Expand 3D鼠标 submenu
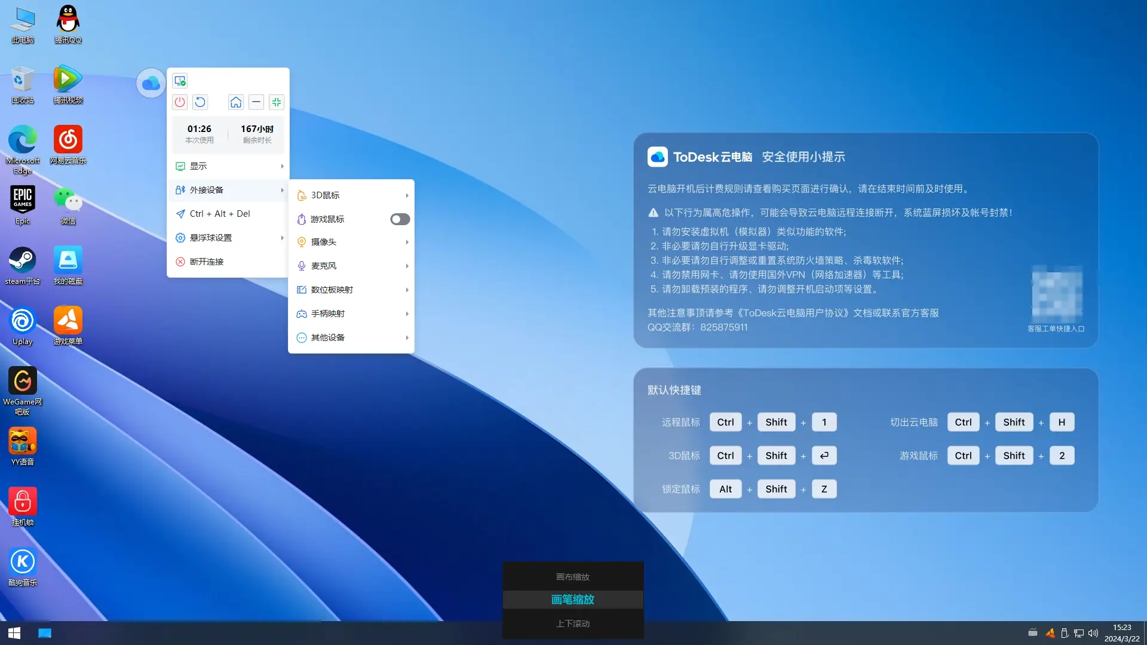Screen dimensions: 1147x645 point(351,195)
